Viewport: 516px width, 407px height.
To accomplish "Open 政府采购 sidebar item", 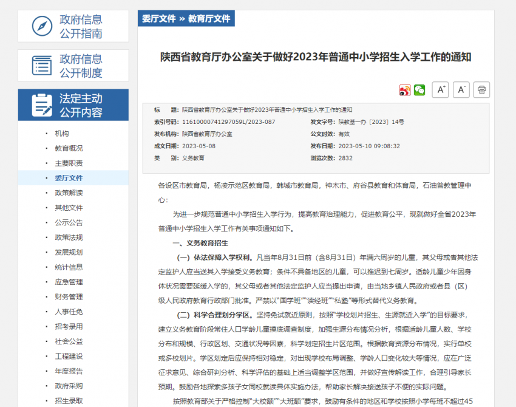I will (69, 386).
